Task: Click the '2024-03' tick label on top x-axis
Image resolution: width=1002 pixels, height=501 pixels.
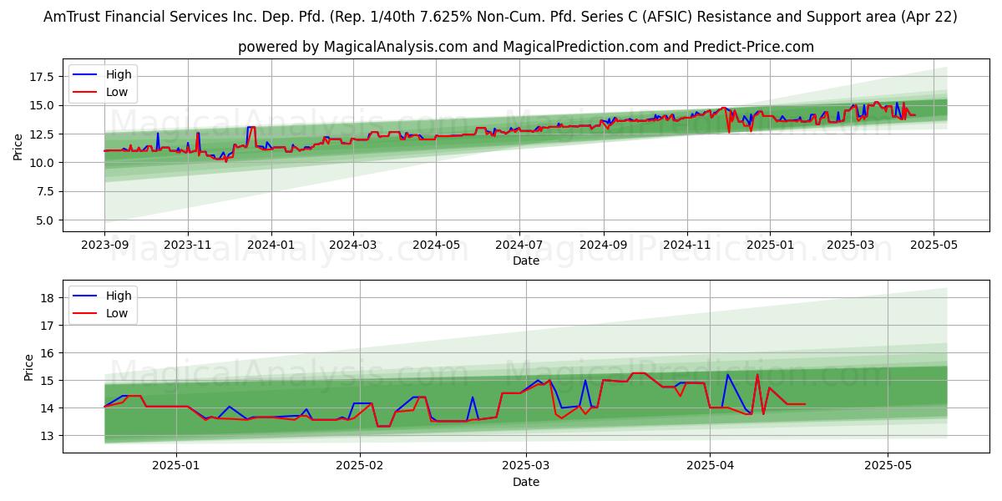Action: coord(352,245)
